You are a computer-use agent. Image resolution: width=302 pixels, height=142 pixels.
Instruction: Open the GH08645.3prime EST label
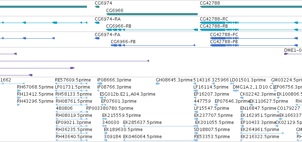point(174,80)
